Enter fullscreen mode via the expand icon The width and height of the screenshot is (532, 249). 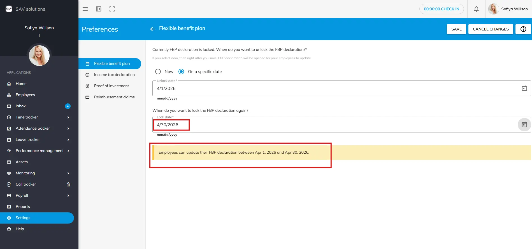point(112,9)
